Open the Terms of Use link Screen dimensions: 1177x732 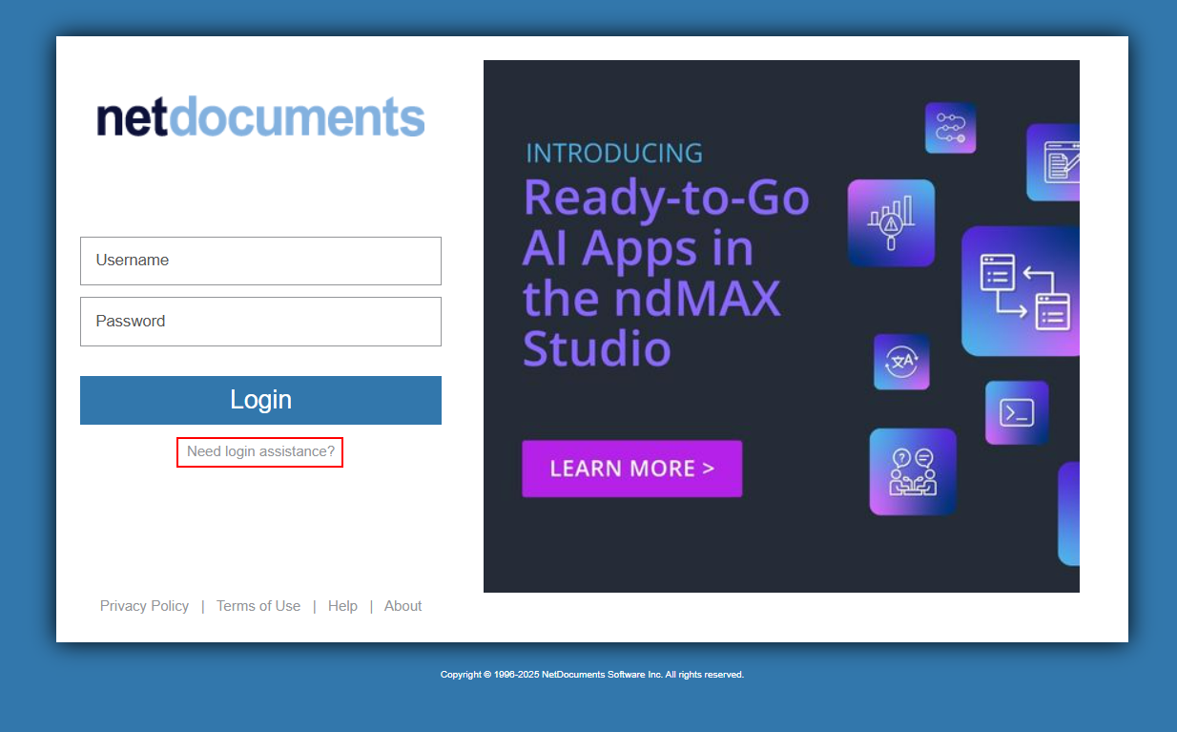click(x=258, y=606)
